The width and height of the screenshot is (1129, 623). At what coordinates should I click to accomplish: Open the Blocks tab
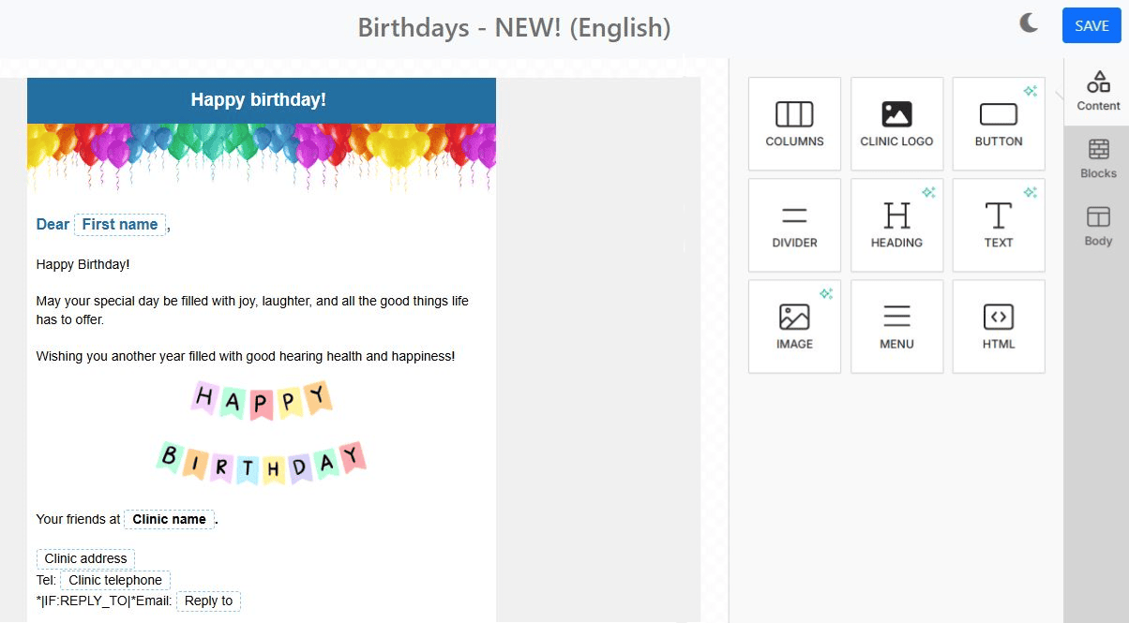tap(1098, 158)
